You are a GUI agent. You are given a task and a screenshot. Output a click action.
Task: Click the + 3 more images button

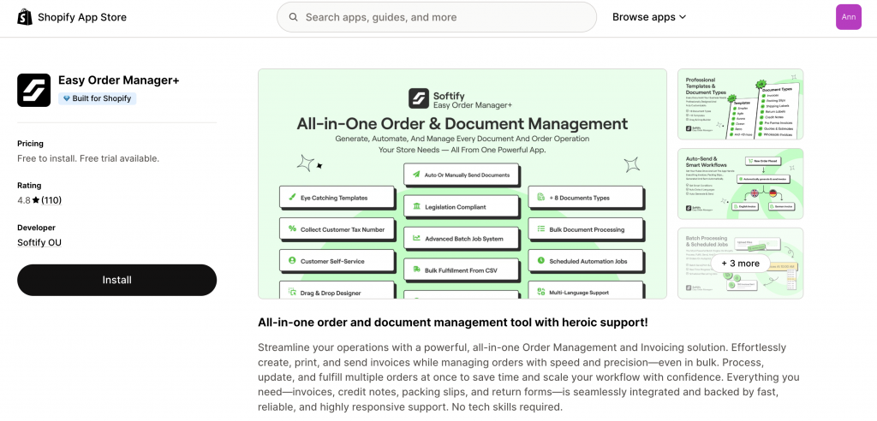coord(740,264)
